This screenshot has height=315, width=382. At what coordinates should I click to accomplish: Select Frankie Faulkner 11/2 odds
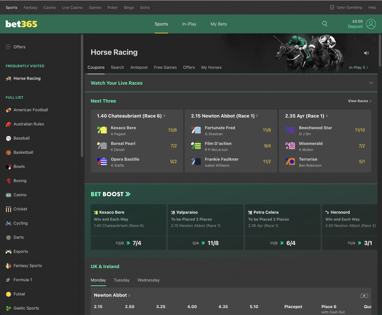(267, 162)
